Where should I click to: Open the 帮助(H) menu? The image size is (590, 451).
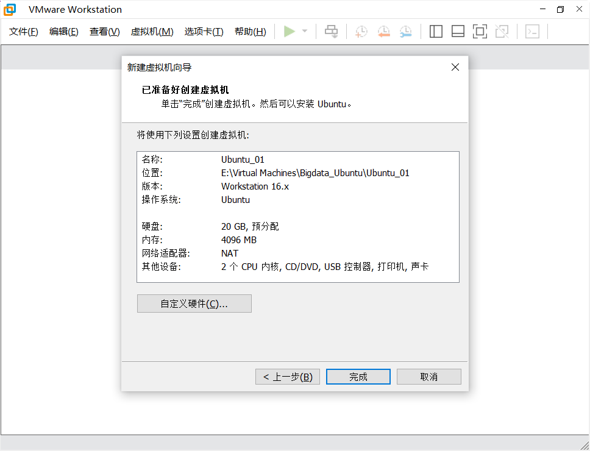pyautogui.click(x=251, y=32)
